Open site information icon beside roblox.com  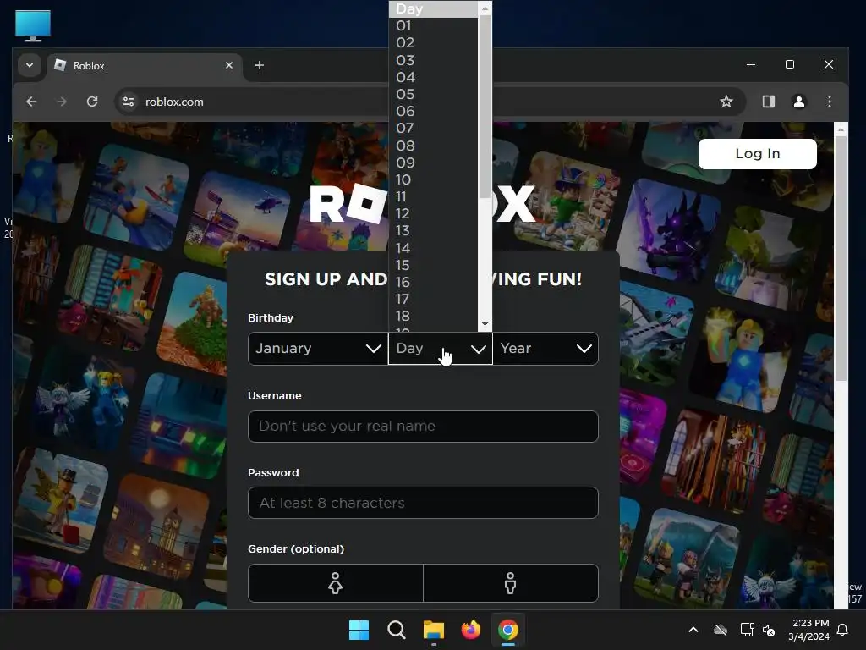[x=129, y=102]
